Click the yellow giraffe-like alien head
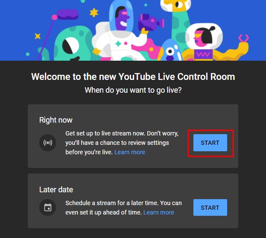The width and height of the screenshot is (266, 238). tap(175, 5)
